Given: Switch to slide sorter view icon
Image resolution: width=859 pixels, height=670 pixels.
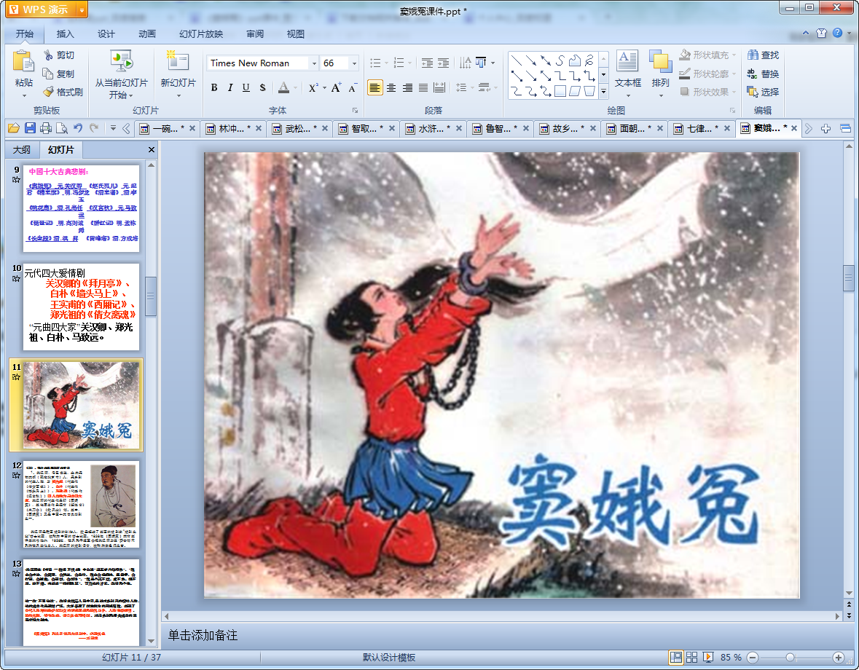Looking at the screenshot, I should tap(692, 658).
